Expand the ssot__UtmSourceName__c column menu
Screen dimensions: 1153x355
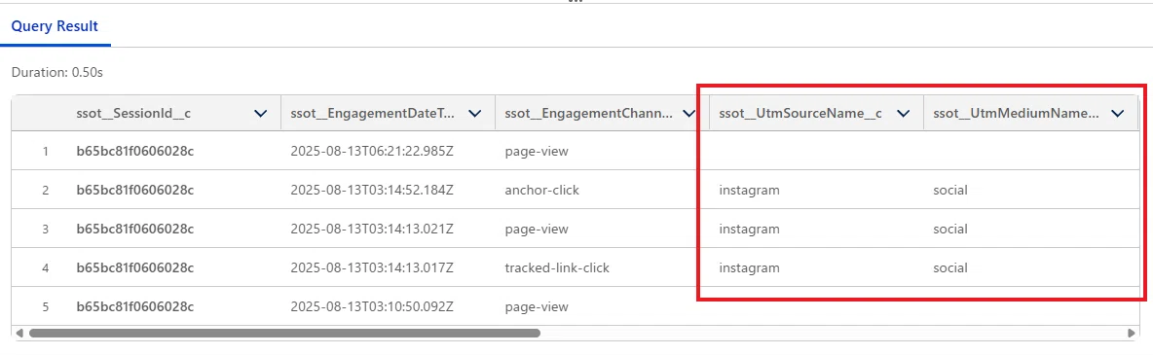(903, 113)
